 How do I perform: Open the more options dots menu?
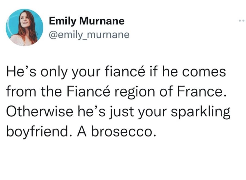pos(240,21)
